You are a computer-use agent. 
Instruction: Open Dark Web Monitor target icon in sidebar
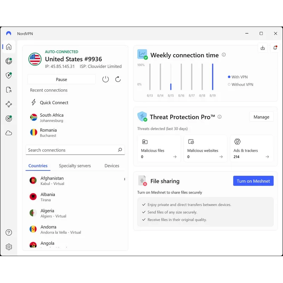pyautogui.click(x=8, y=118)
